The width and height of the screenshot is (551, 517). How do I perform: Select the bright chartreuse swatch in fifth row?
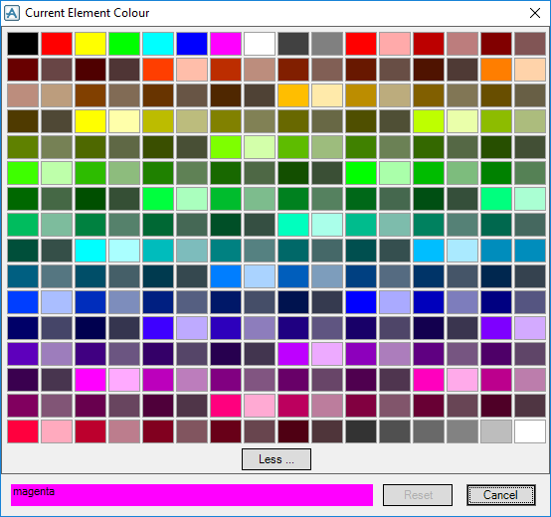[226, 147]
